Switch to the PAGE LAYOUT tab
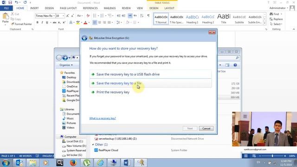This screenshot has height=167, width=297. click(68, 8)
